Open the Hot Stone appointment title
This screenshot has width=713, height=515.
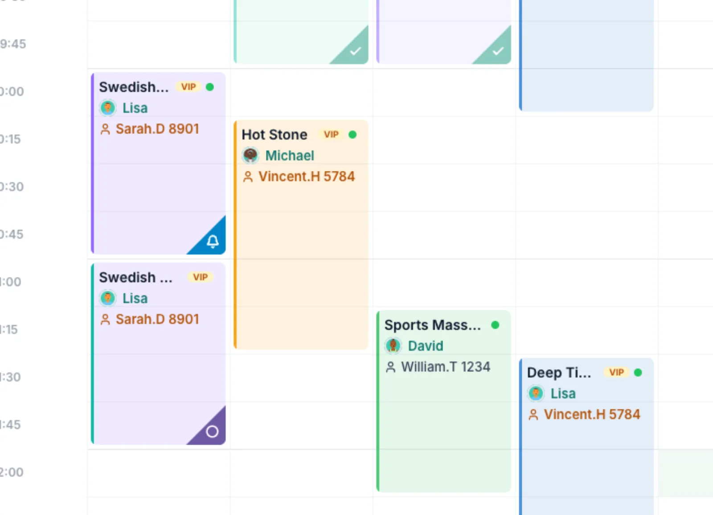pyautogui.click(x=275, y=135)
